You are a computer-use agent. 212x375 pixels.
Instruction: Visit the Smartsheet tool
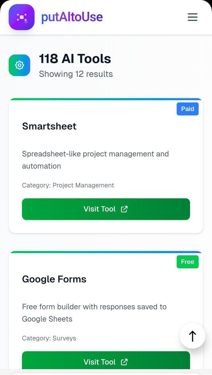point(106,209)
